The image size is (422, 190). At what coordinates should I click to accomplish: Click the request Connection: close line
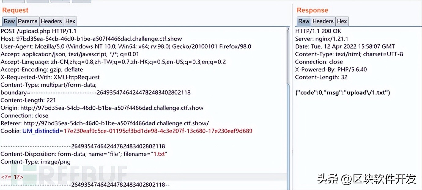tap(24, 115)
